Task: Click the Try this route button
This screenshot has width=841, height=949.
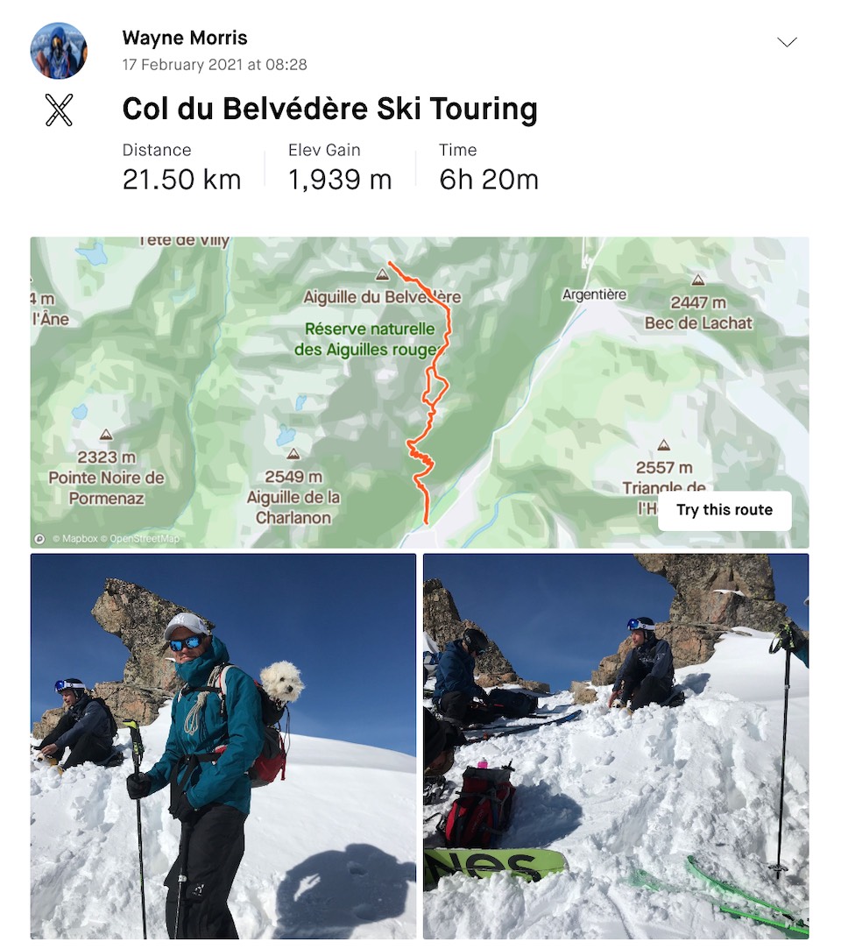Action: pos(724,510)
